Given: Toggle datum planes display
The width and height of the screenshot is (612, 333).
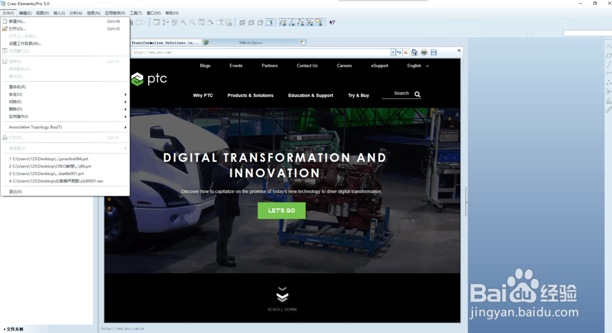Looking at the screenshot, I should coord(283,23).
